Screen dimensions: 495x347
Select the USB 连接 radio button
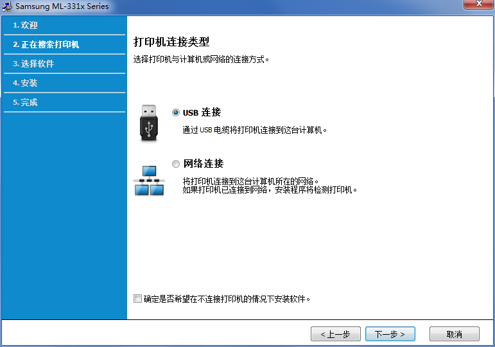[176, 112]
